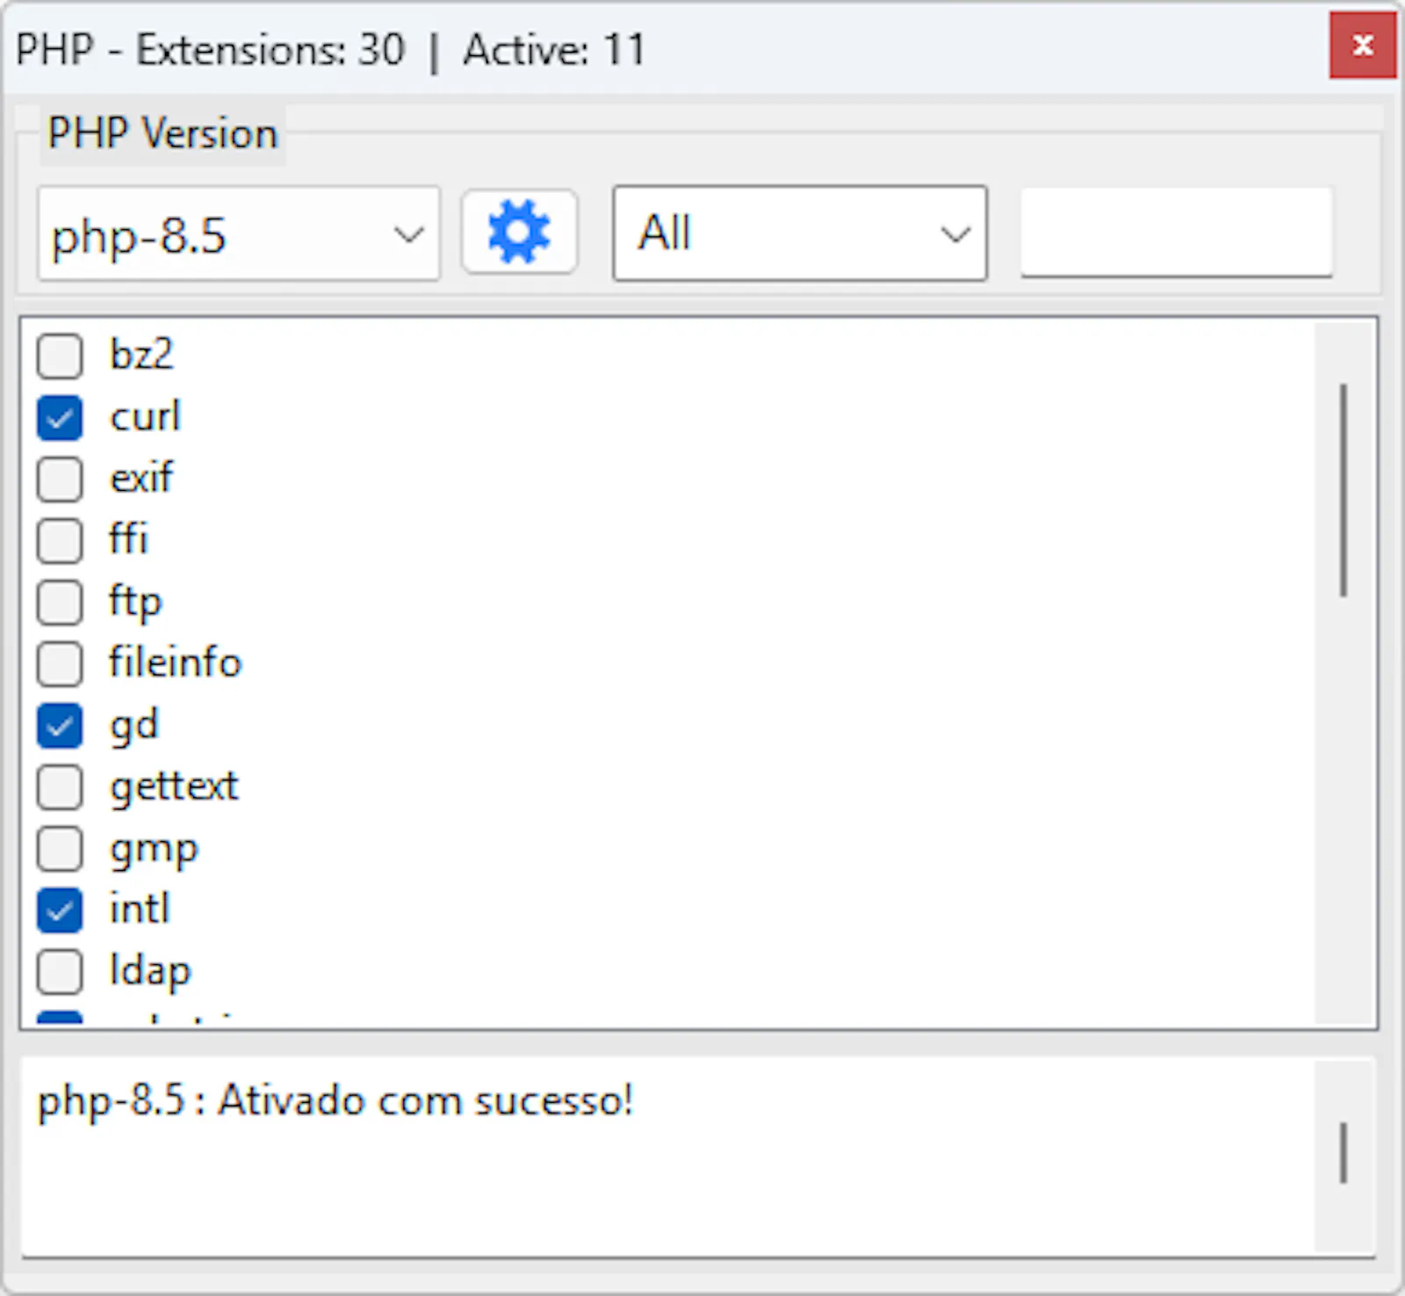Select the bz2 label text

coord(141,355)
